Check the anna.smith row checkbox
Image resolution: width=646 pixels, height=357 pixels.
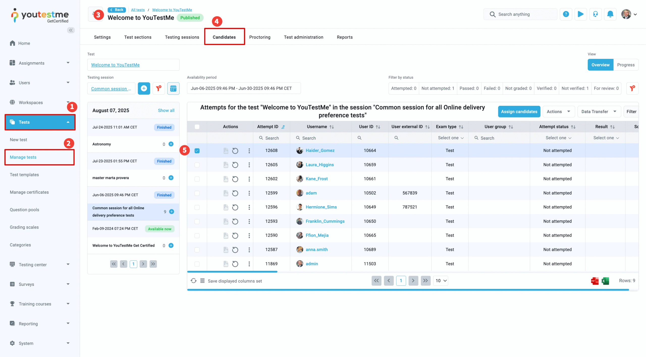point(197,250)
